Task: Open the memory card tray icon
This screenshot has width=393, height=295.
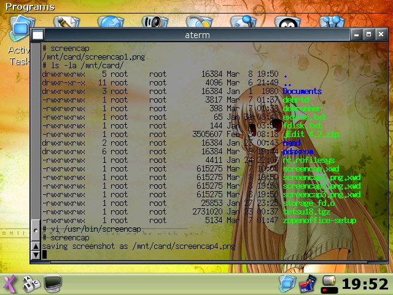Action: coord(306,283)
